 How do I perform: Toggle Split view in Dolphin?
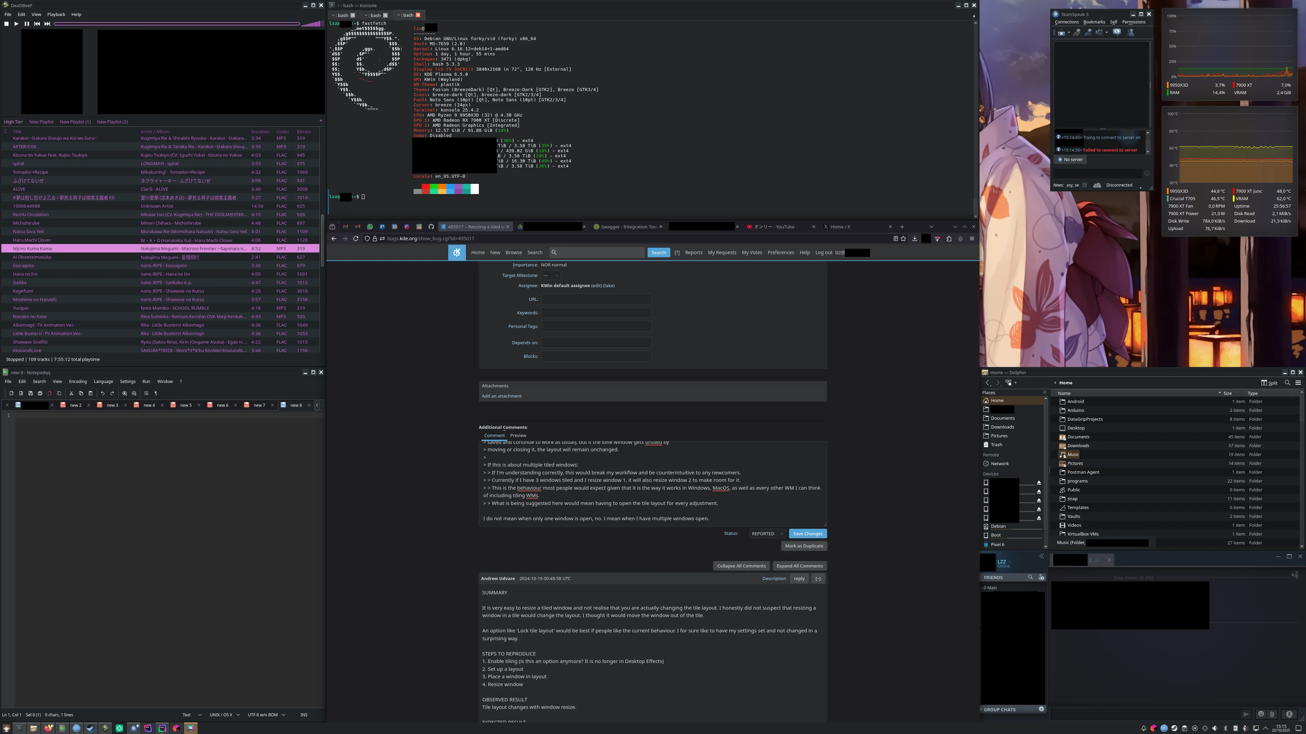pyautogui.click(x=1269, y=383)
